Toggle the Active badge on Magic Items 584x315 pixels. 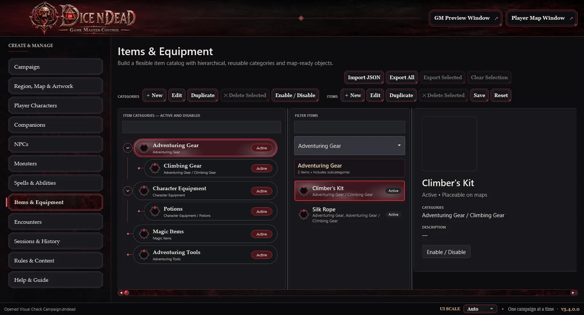click(x=262, y=234)
